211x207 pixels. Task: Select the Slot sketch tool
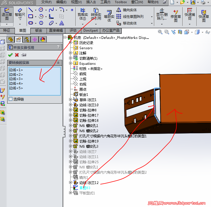31,23
